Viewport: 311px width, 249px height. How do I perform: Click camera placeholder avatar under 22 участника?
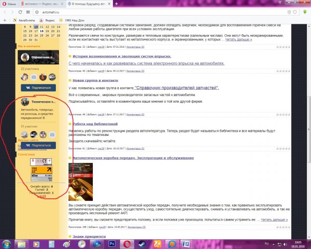click(34, 77)
